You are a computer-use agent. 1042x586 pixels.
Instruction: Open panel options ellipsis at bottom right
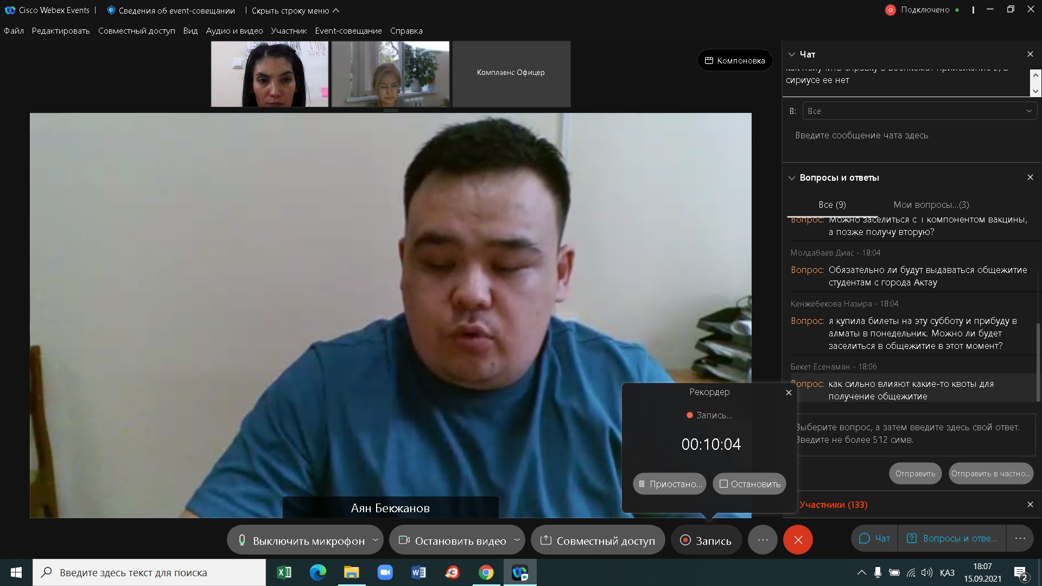[x=1020, y=539]
